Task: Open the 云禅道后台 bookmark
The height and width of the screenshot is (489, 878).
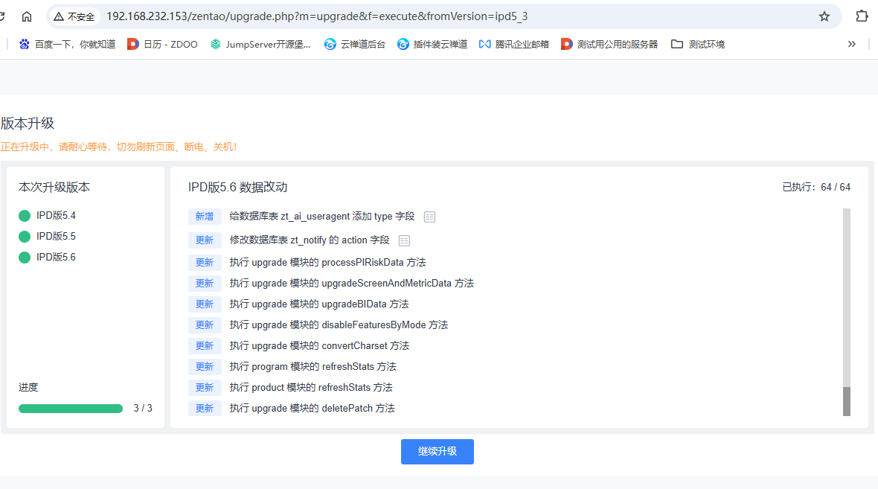Action: click(x=355, y=44)
